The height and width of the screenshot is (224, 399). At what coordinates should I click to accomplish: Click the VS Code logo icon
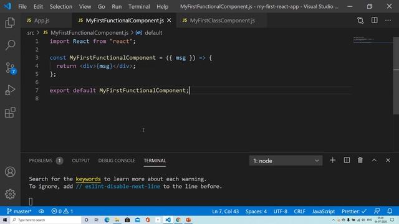coord(7,6)
